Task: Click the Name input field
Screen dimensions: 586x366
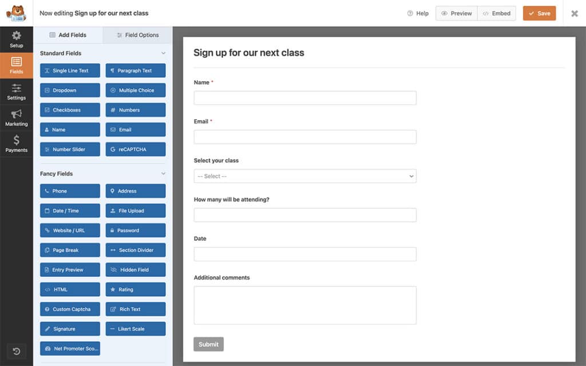Action: [305, 98]
